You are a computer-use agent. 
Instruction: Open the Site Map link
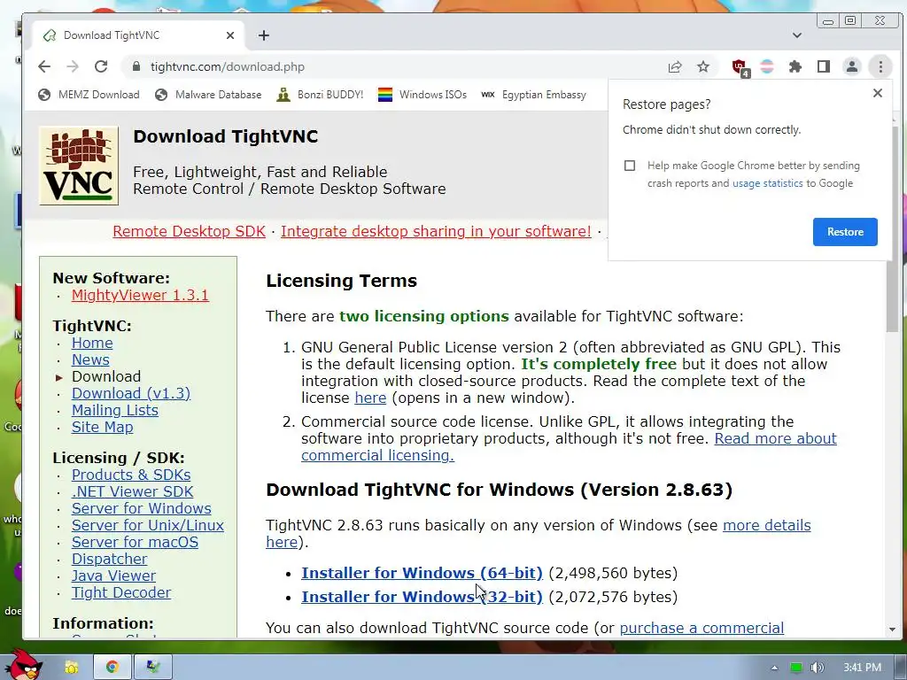pos(103,427)
